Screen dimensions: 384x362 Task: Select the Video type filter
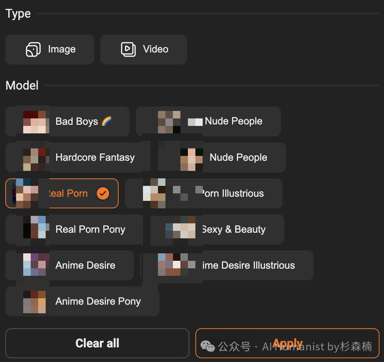click(x=144, y=49)
